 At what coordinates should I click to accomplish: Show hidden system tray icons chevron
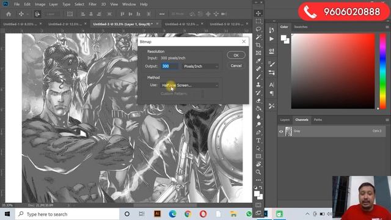click(x=307, y=214)
